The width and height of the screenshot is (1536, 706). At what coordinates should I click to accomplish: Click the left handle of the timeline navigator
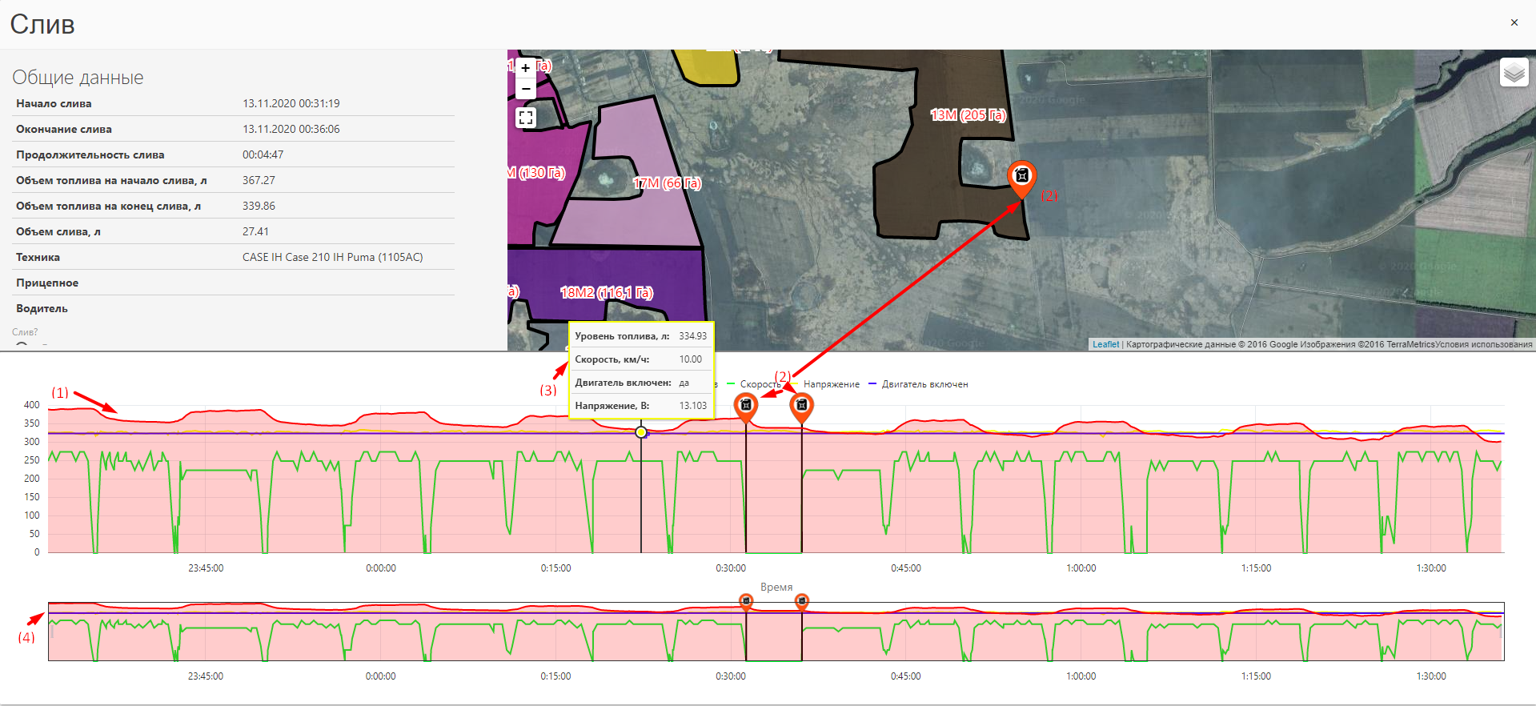pyautogui.click(x=51, y=632)
